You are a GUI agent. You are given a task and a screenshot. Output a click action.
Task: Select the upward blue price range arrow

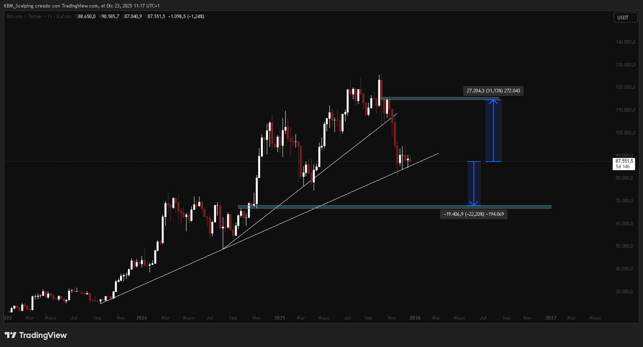pos(493,130)
